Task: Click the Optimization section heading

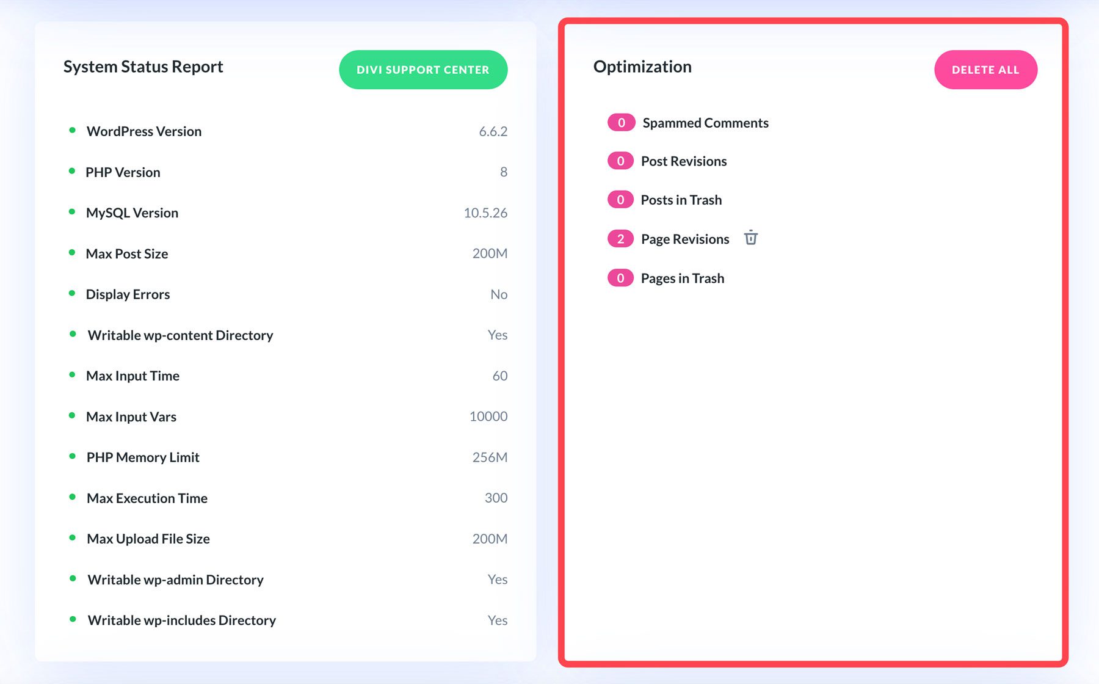Action: 642,67
